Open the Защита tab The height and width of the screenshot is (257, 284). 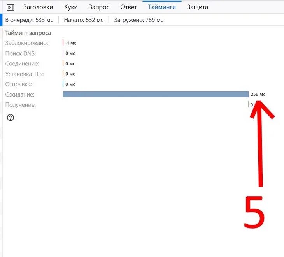197,7
